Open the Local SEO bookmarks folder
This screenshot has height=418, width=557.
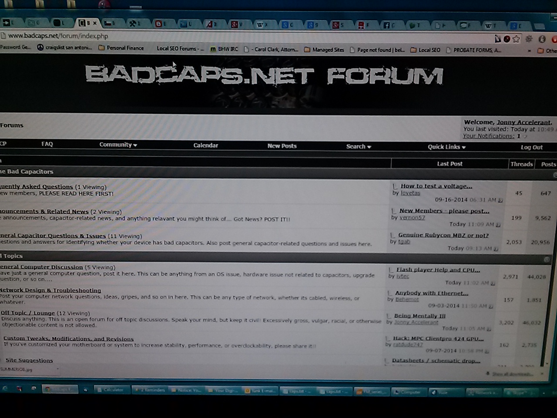pos(425,50)
